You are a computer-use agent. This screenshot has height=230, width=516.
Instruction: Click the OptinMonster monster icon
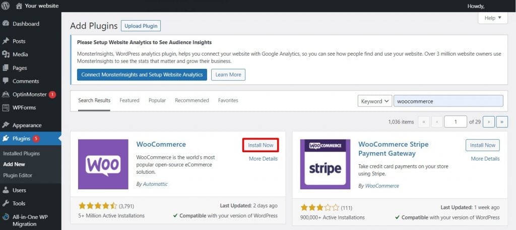(x=6, y=94)
